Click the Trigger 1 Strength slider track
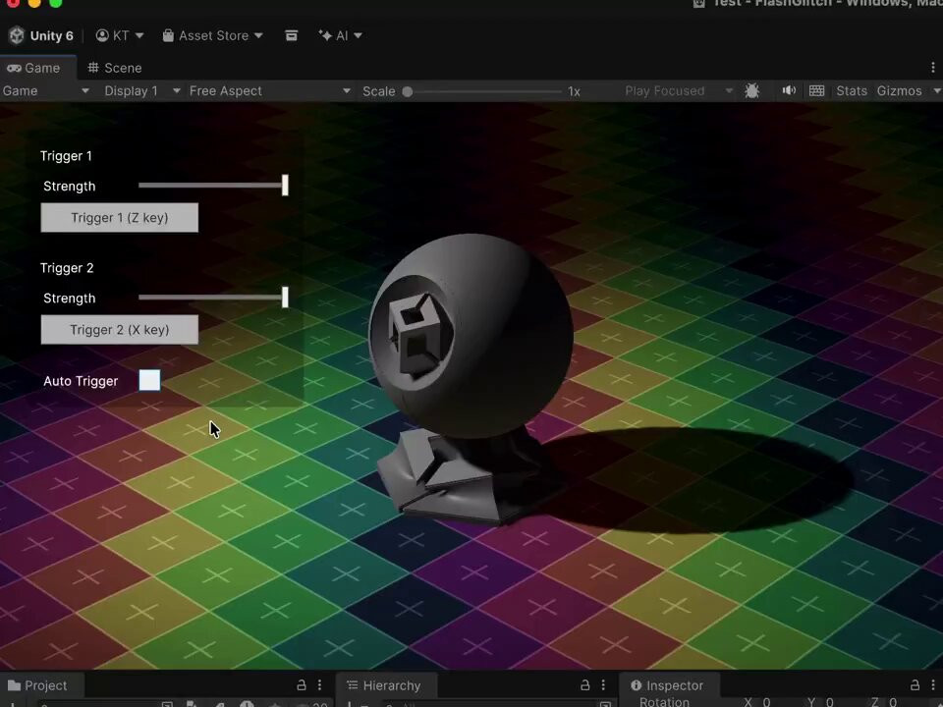 pos(211,185)
